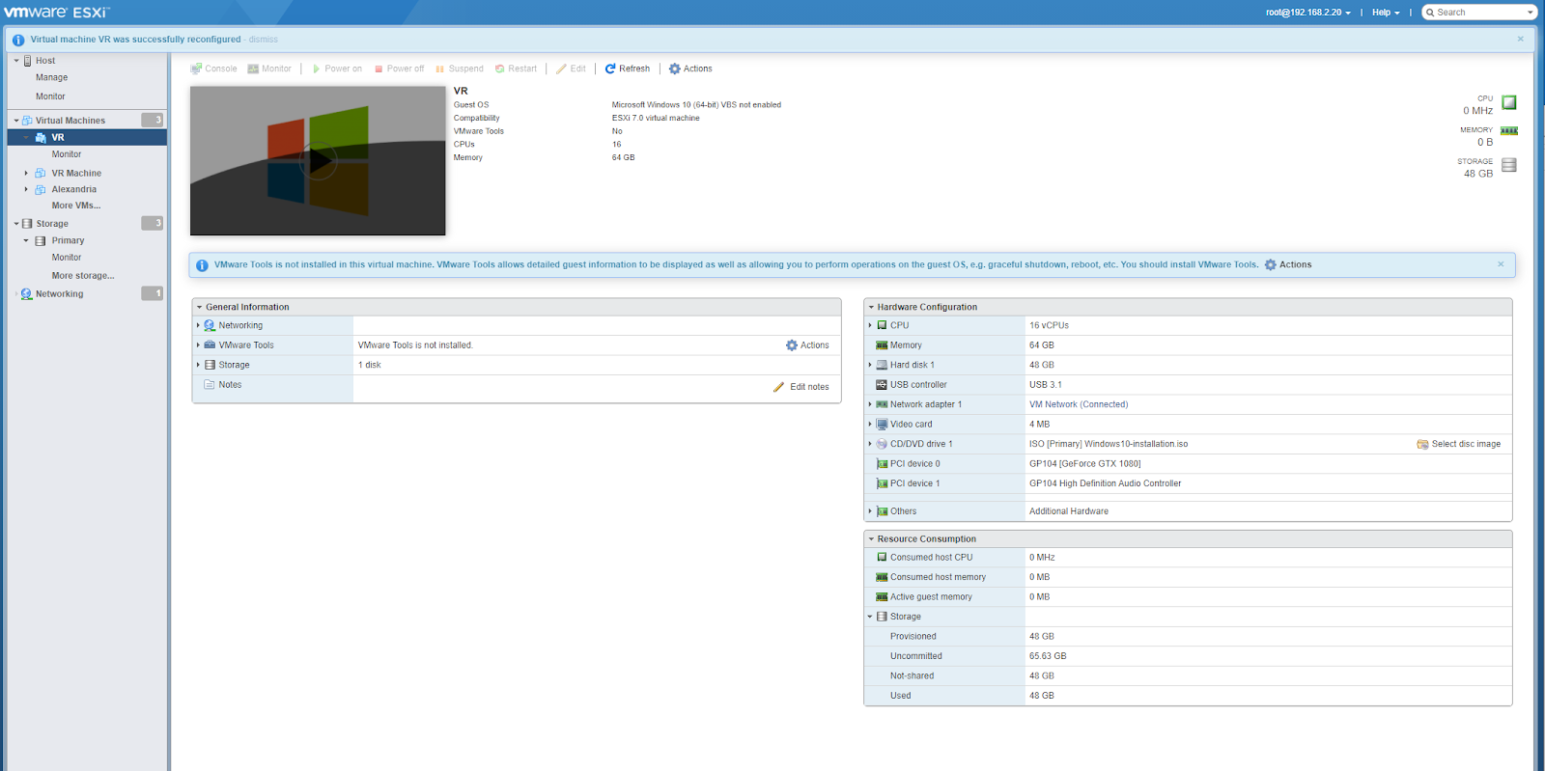Collapse the Virtual Machines tree arrow
This screenshot has height=771, width=1545.
[16, 121]
